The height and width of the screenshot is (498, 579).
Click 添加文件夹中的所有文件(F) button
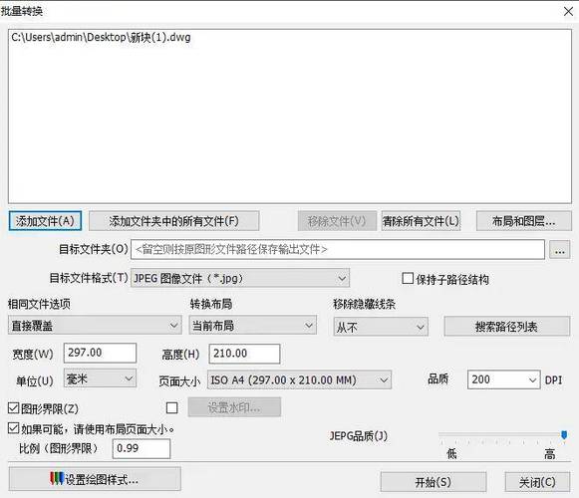point(174,221)
